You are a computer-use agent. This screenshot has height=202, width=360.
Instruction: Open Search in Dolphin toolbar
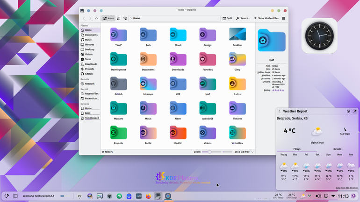(x=243, y=18)
